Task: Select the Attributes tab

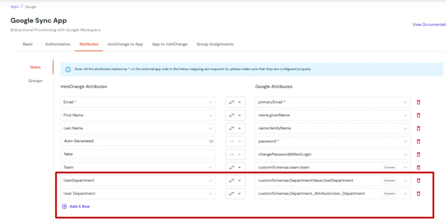Action: coord(89,44)
